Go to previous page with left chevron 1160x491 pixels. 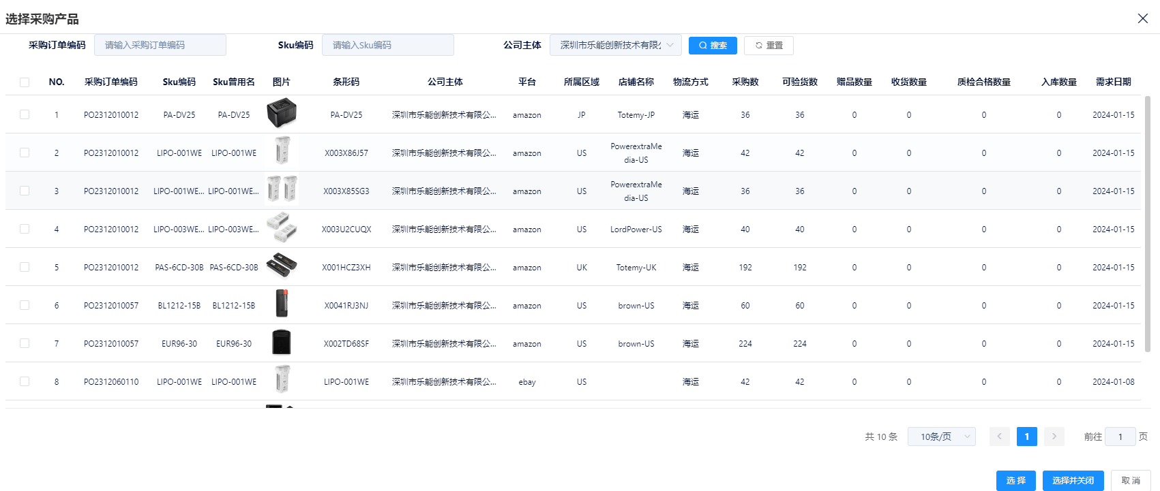999,437
